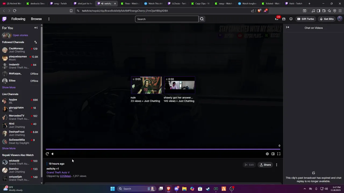Open the Following tab

point(18,19)
